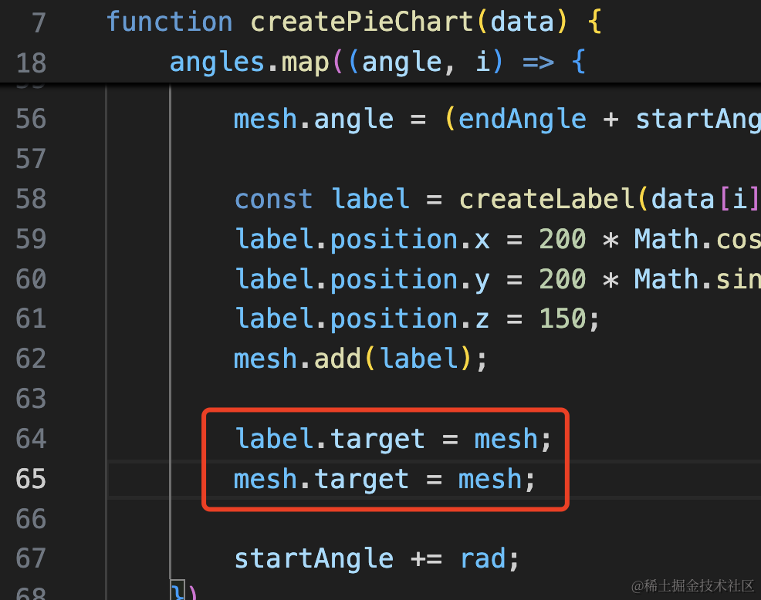Screen dimensions: 761x600
Task: Click the const keyword on line 58
Action: pos(274,199)
